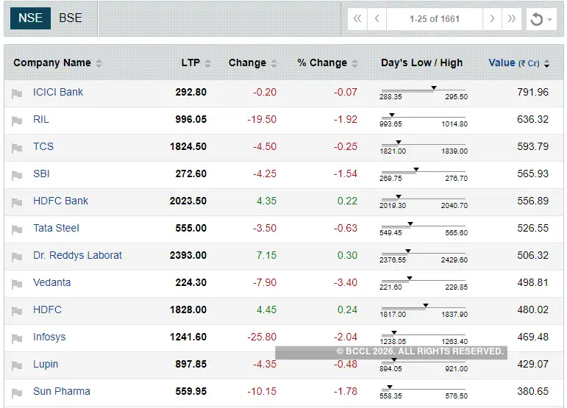Click the % Change column header
Viewport: 567px width, 408px height.
click(322, 63)
